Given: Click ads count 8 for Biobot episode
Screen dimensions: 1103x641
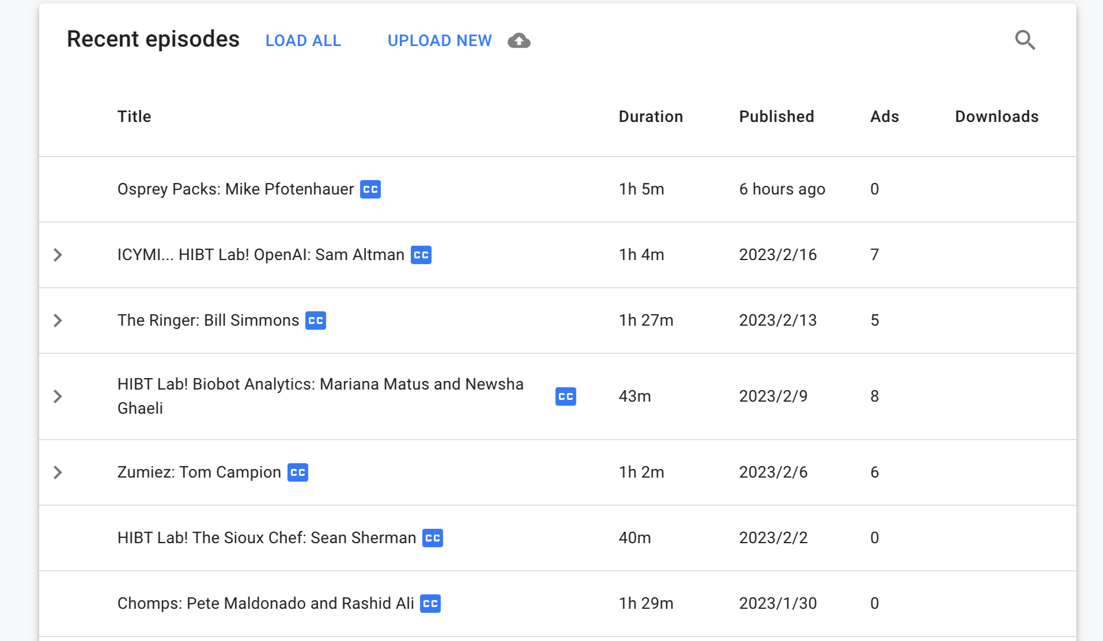Looking at the screenshot, I should click(875, 396).
